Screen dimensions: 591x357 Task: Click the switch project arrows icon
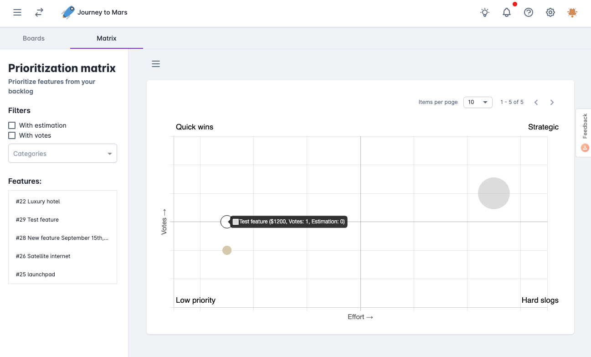(39, 12)
